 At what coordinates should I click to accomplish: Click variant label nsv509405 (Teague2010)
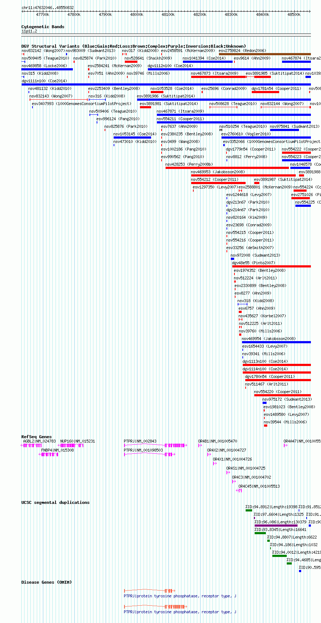point(45,58)
